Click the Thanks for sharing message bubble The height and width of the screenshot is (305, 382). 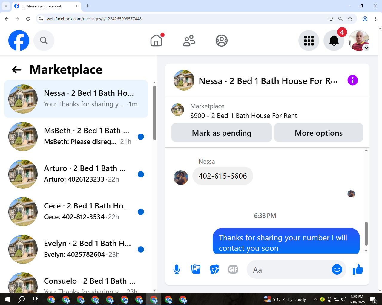[286, 241]
